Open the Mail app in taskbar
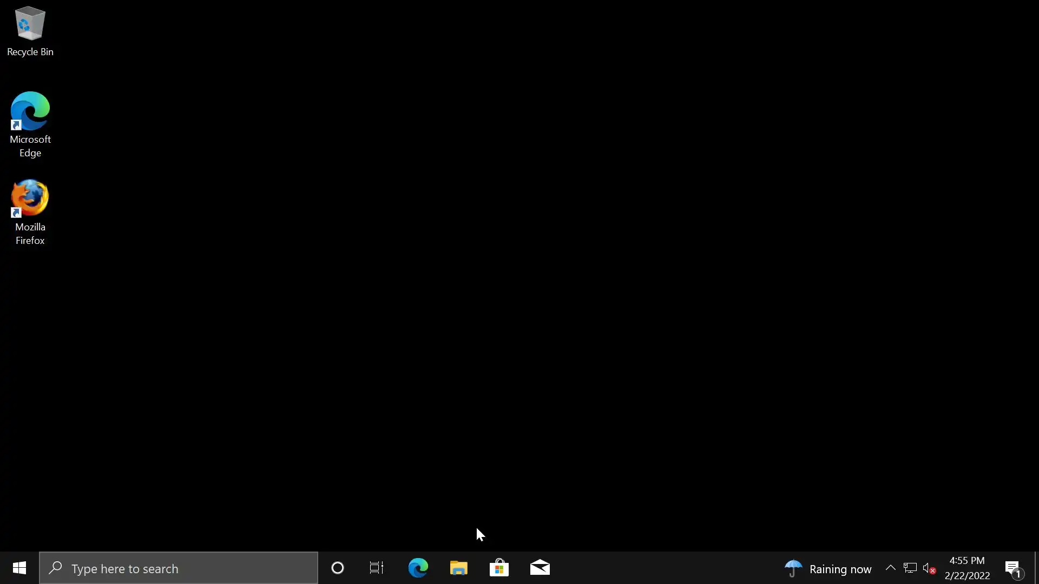 [x=540, y=568]
